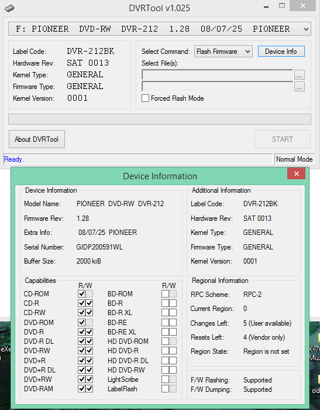Close the DVRTool main window
Viewport: 320px width, 410px height.
302,5
